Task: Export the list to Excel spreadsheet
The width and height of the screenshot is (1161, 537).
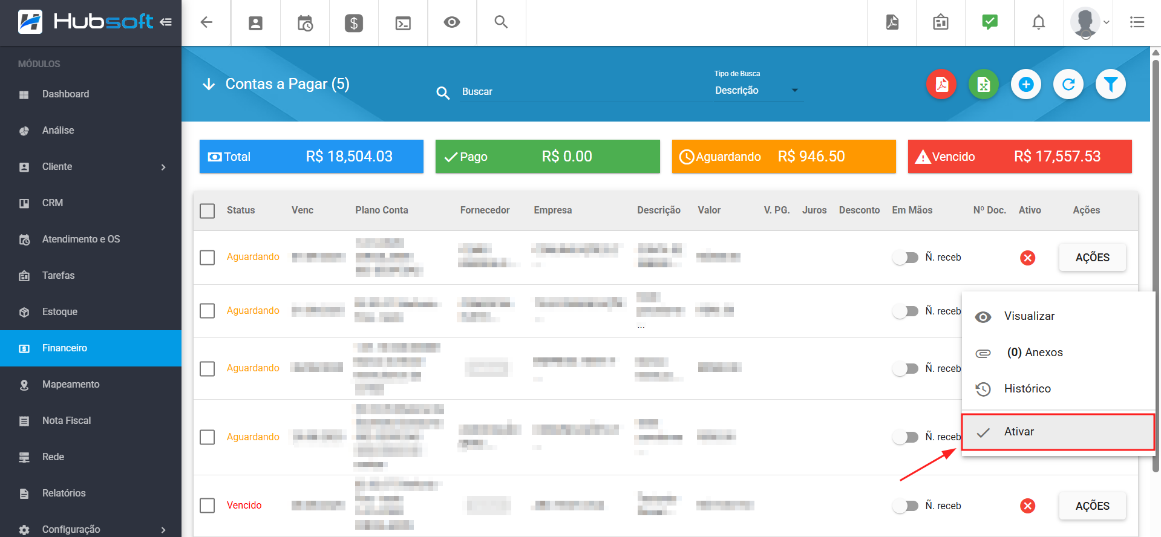Action: point(983,84)
